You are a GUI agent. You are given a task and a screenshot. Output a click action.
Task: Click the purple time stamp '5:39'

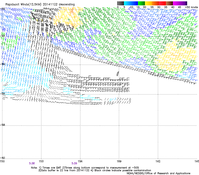click(x=74, y=163)
